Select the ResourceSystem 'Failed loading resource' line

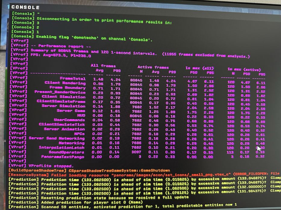pos(144,174)
